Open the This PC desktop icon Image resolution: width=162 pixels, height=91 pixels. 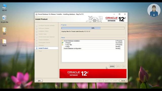tap(5, 7)
